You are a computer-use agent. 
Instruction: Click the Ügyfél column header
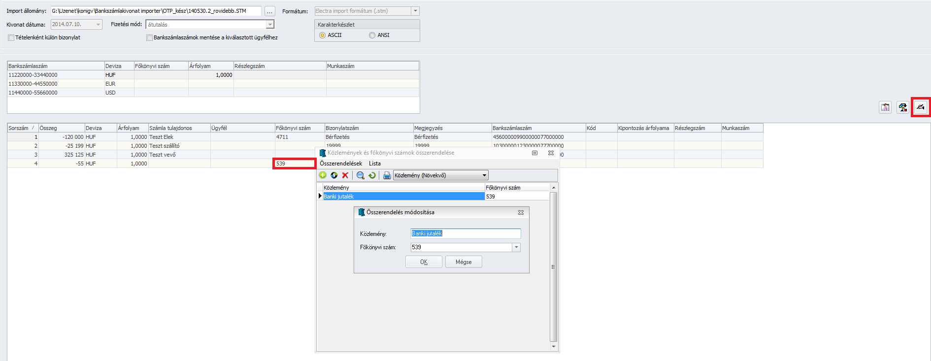[242, 128]
